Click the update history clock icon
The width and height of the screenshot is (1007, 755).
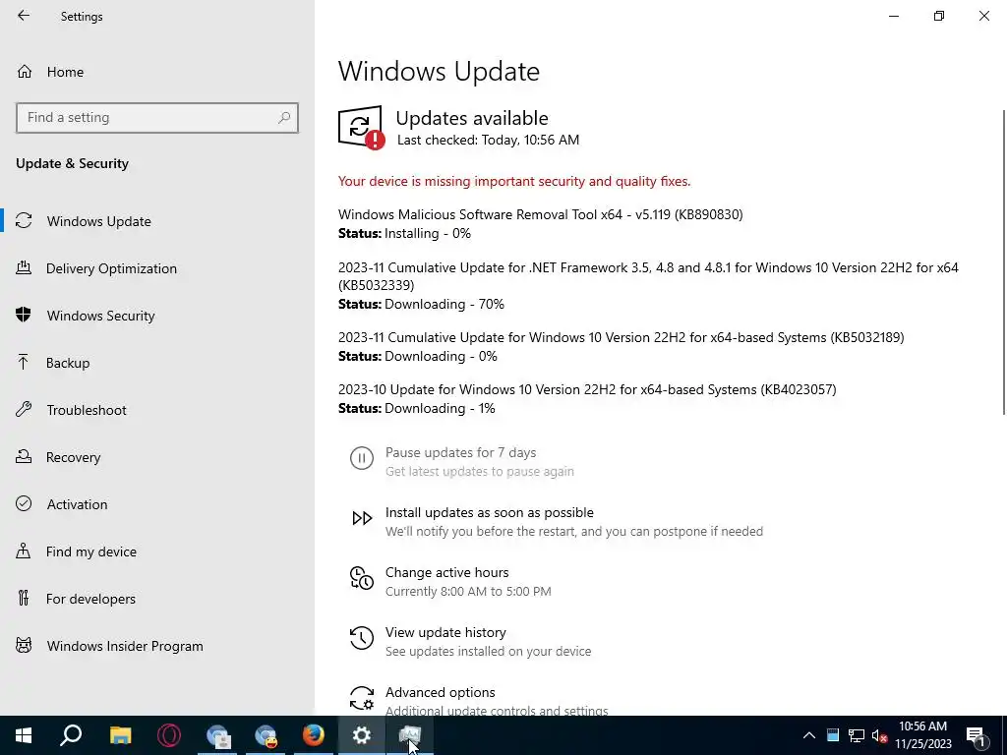(362, 638)
